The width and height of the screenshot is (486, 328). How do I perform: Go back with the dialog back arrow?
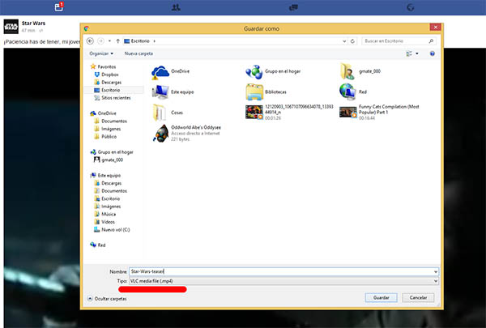click(x=90, y=41)
